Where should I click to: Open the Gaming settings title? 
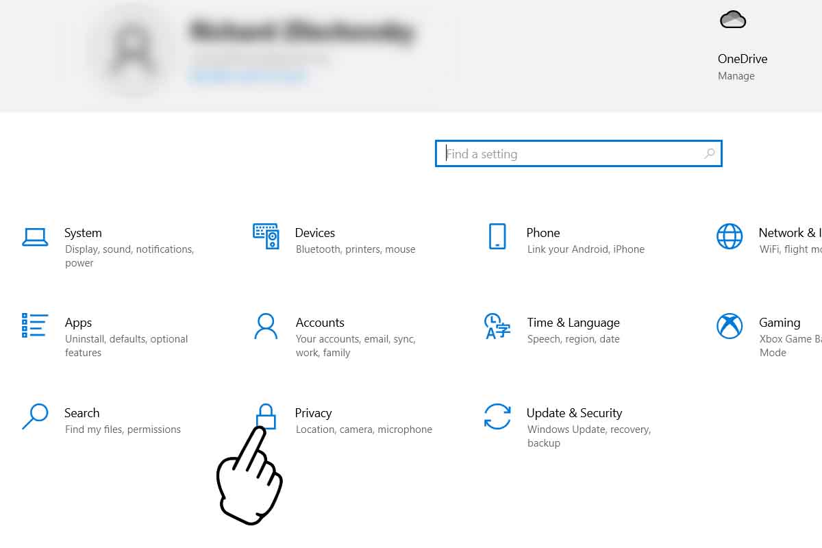(780, 323)
